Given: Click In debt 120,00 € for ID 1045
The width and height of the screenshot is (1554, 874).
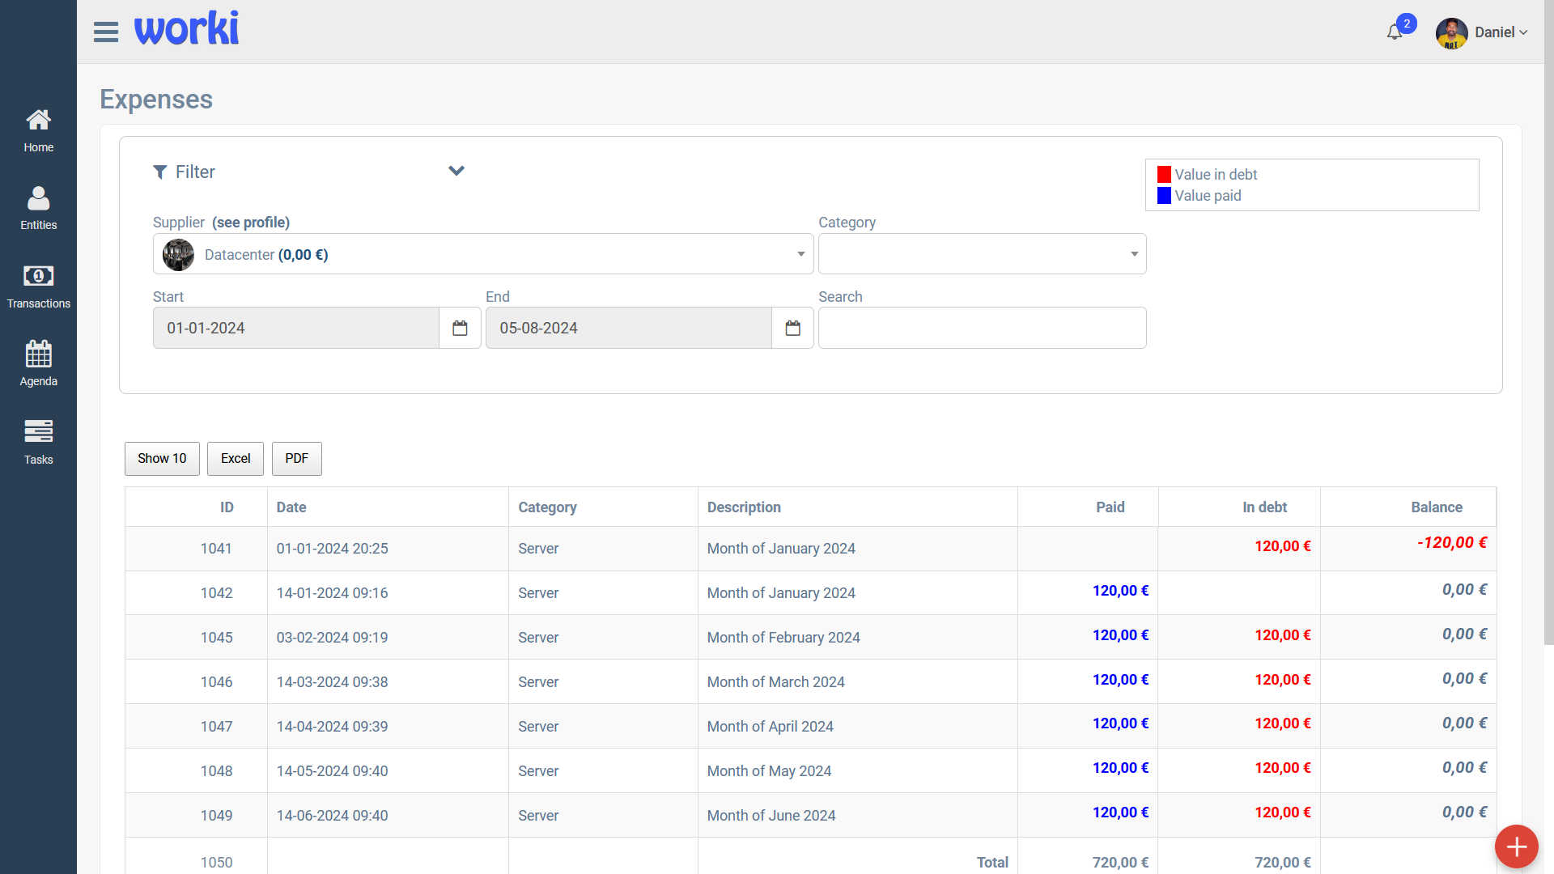Looking at the screenshot, I should 1283,635.
